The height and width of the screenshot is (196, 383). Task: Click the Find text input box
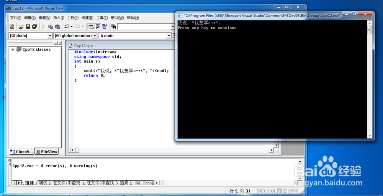(144, 26)
